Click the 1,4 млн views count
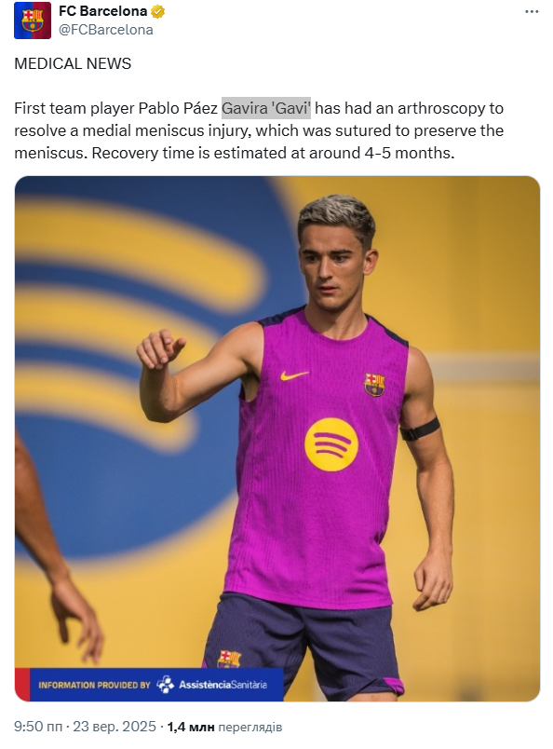The width and height of the screenshot is (553, 749). pyautogui.click(x=191, y=727)
